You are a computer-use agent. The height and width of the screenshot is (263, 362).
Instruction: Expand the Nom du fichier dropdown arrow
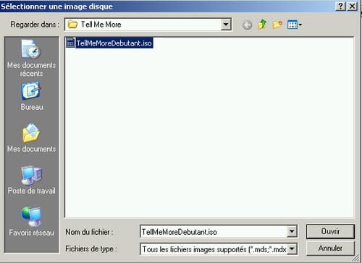[x=292, y=232]
